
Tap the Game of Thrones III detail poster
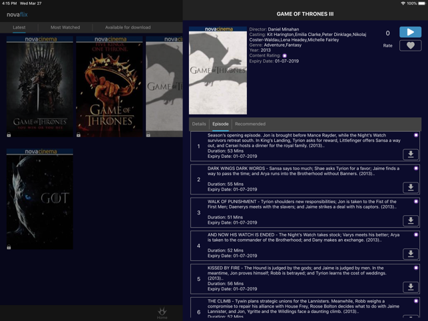[218, 71]
